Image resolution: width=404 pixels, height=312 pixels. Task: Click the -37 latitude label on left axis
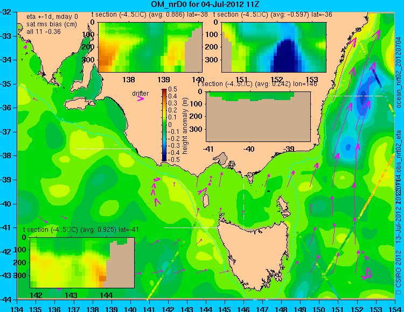(6, 132)
